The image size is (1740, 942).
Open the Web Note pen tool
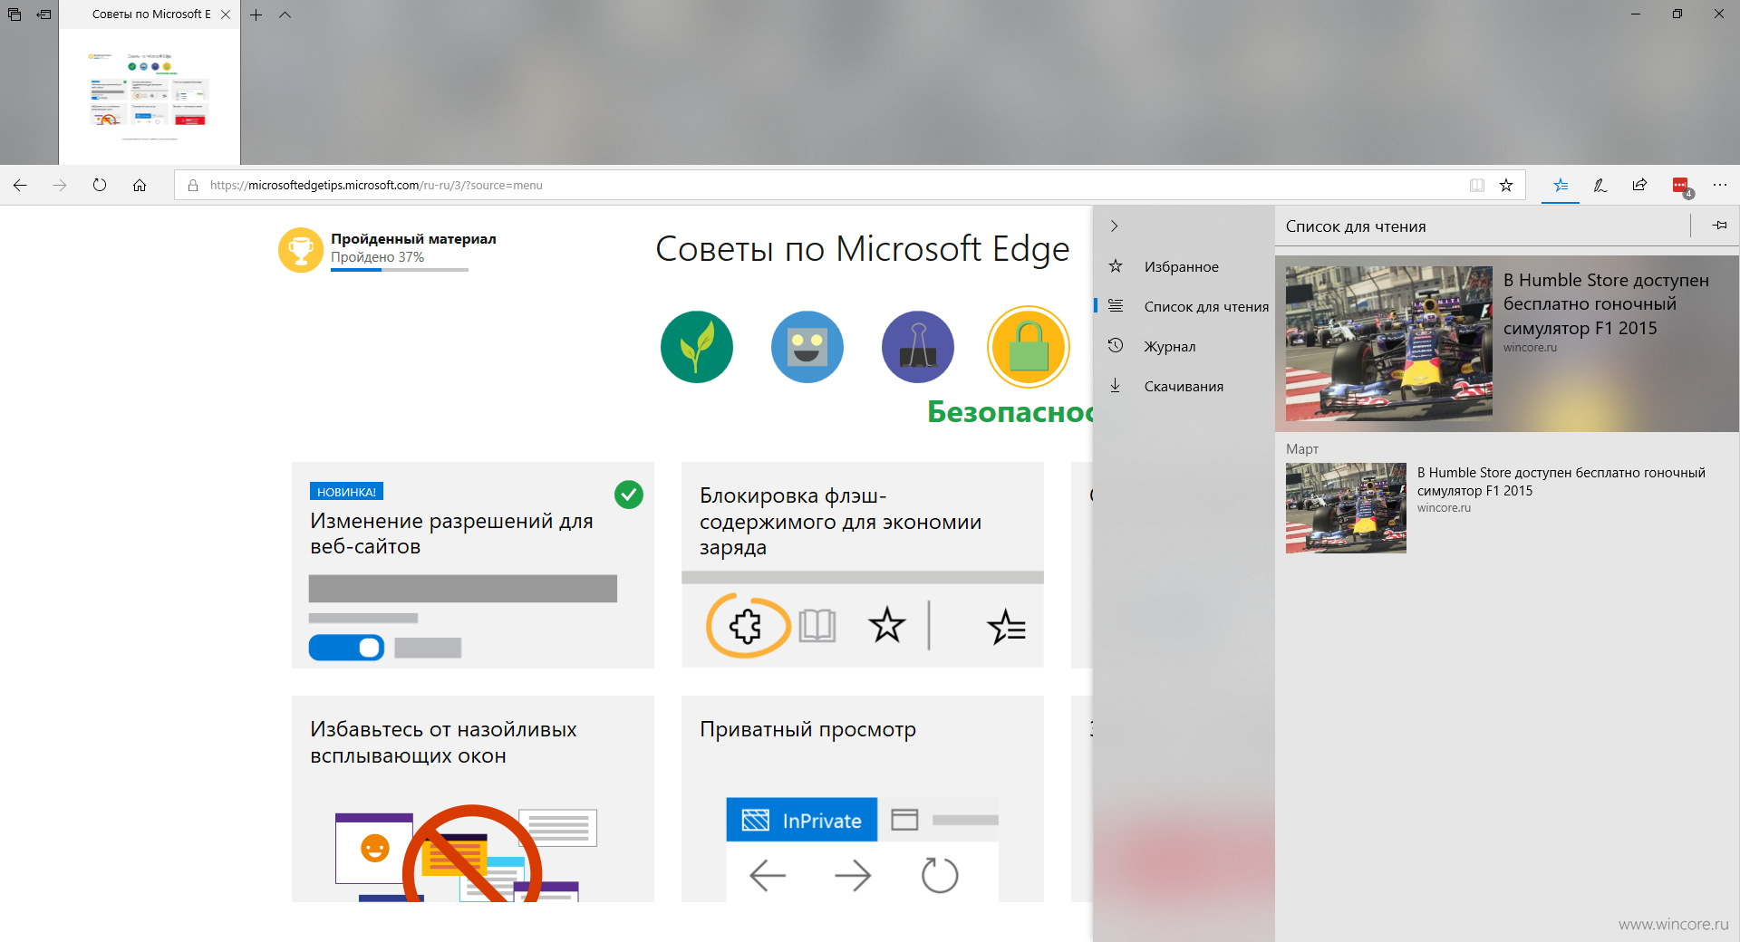tap(1600, 185)
